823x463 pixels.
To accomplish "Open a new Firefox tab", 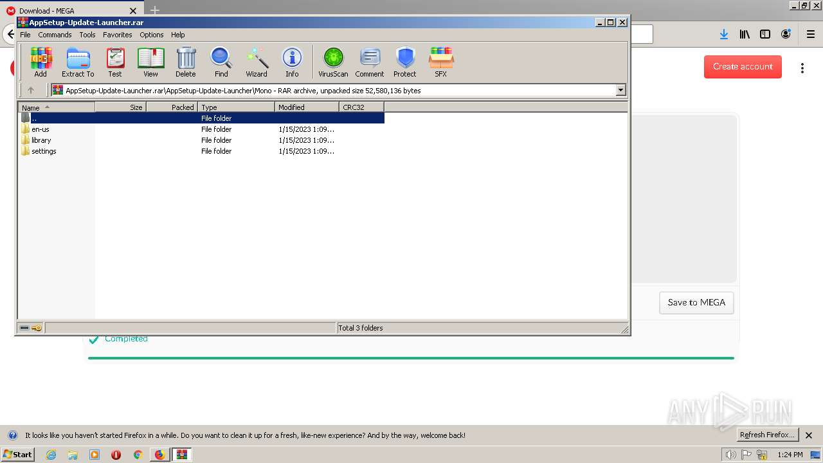I will click(x=155, y=10).
